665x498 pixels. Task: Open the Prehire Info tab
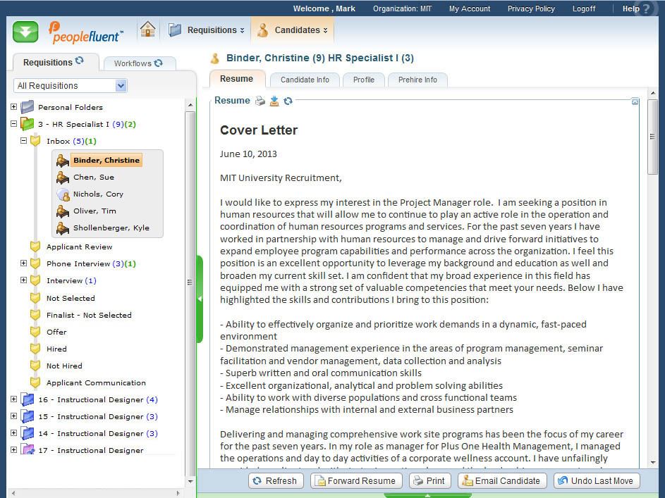pos(417,80)
